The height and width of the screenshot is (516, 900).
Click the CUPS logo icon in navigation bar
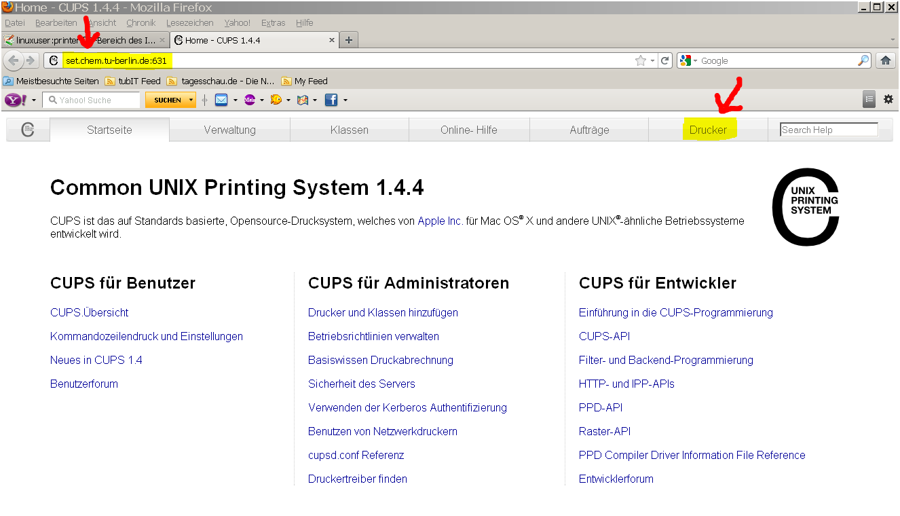28,130
